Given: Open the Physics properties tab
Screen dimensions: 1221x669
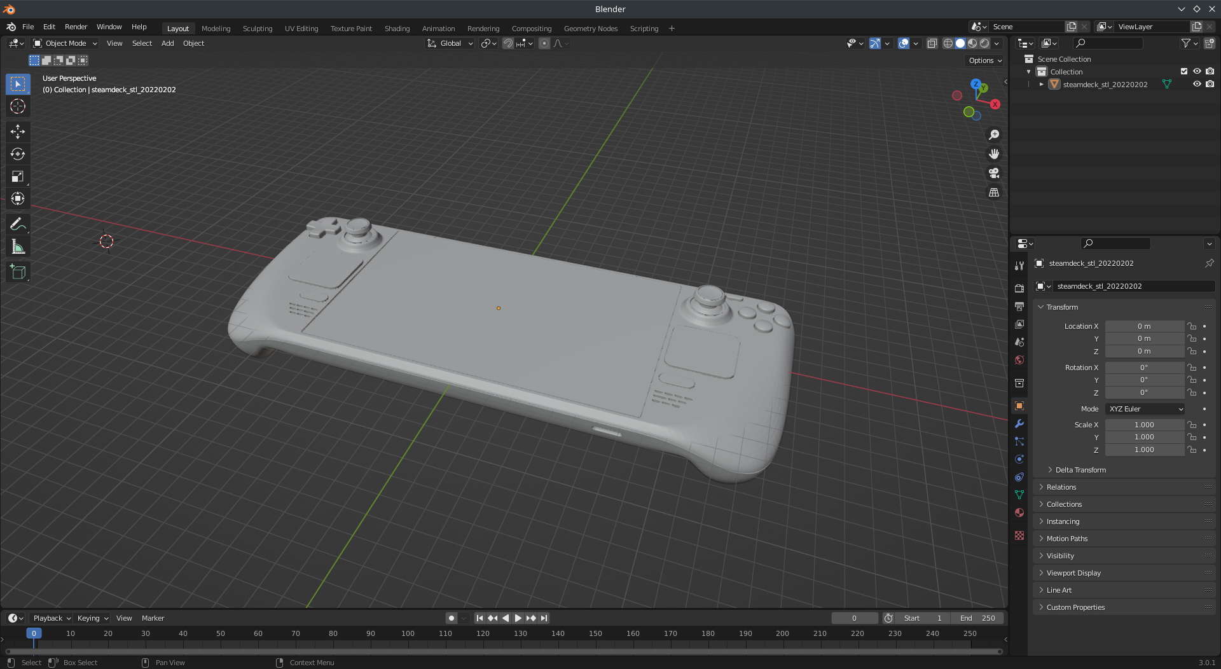Looking at the screenshot, I should (x=1019, y=459).
